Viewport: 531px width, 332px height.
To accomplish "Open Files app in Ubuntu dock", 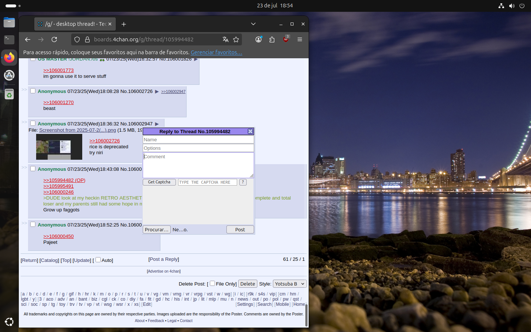I will click(x=9, y=23).
